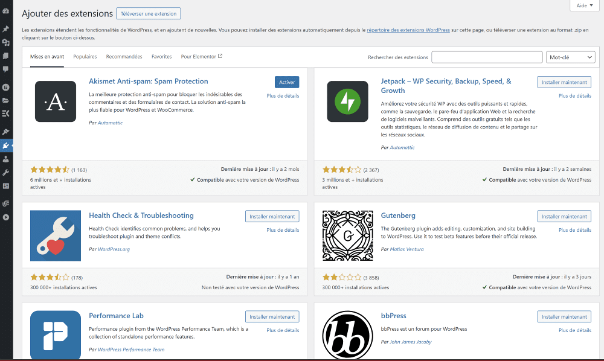The width and height of the screenshot is (604, 361).
Task: Open the Dashboard icon in the sidebar
Action: click(x=6, y=11)
